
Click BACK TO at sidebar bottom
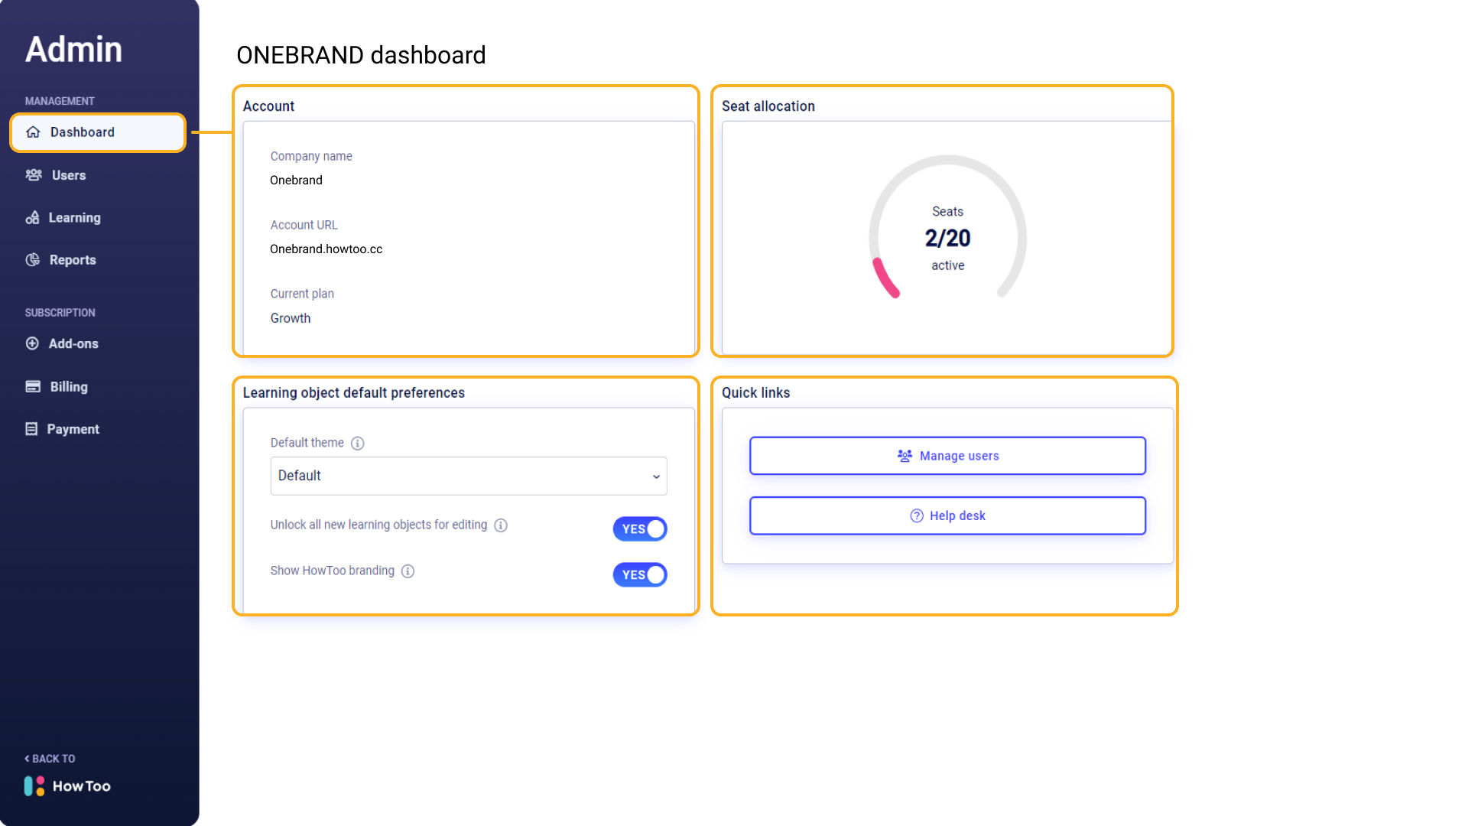coord(49,758)
